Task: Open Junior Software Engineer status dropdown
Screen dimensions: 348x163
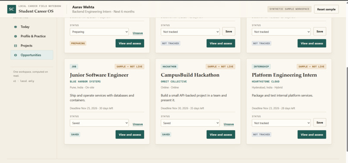Action: (99, 123)
